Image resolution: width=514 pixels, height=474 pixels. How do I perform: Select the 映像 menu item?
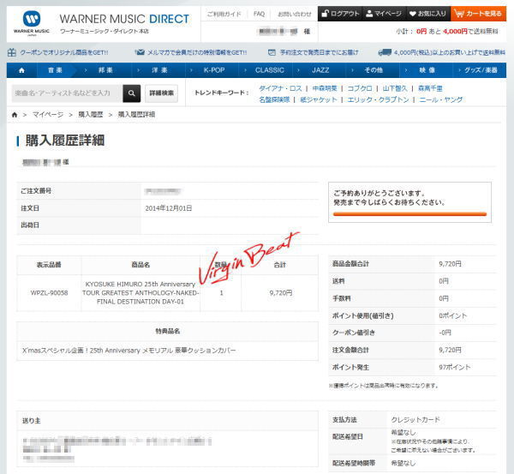click(x=427, y=70)
